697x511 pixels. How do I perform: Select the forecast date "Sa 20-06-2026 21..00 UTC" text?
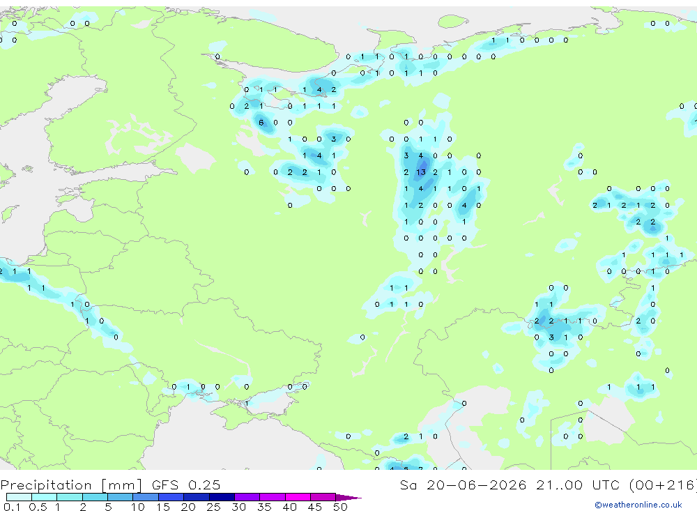pos(510,485)
